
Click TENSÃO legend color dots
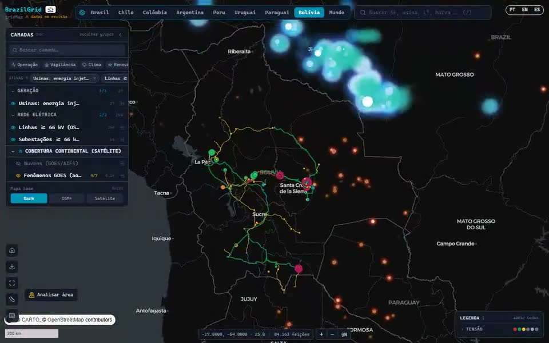click(526, 329)
